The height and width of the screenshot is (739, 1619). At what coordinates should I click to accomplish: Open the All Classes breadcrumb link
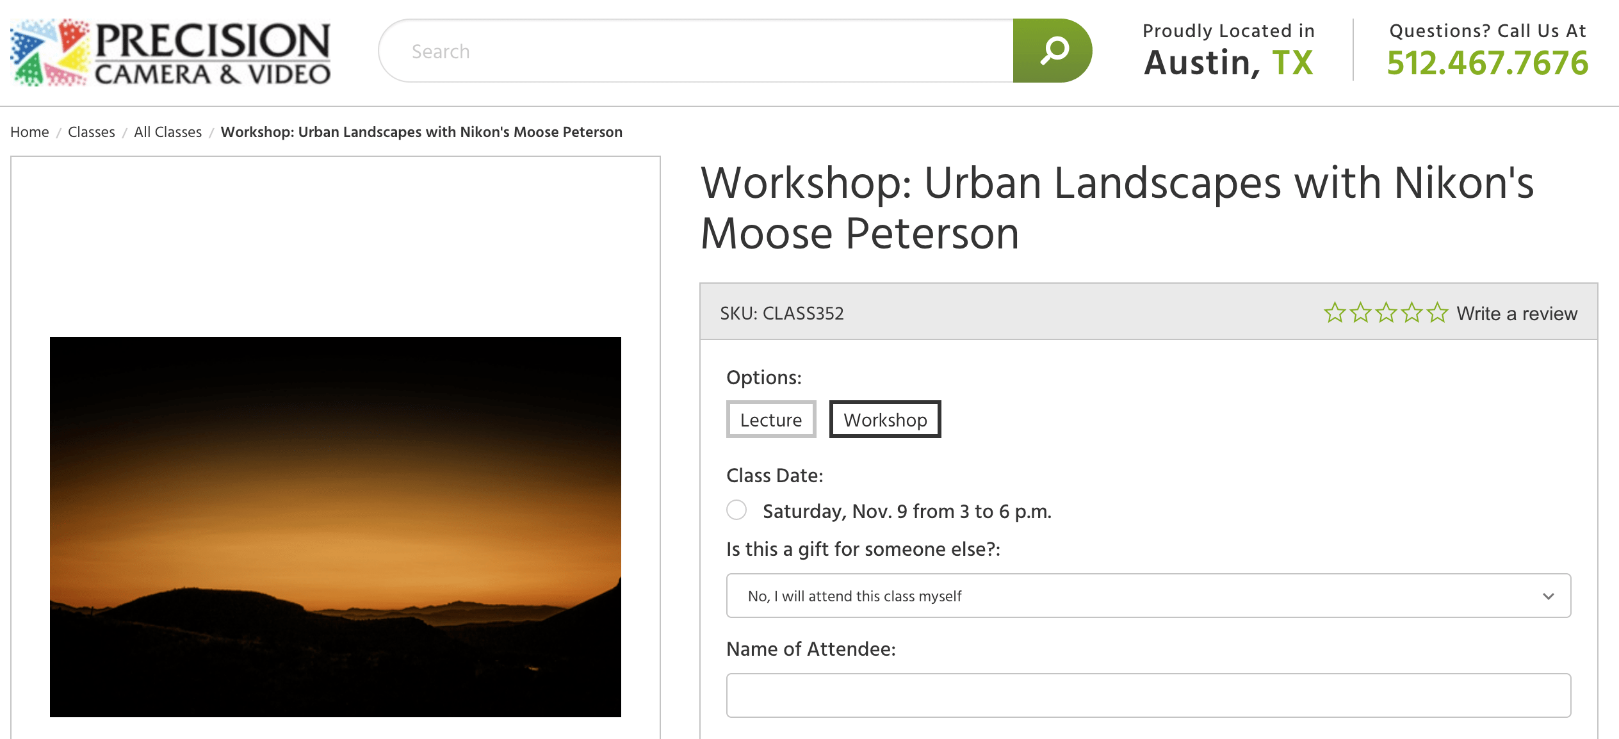tap(168, 132)
